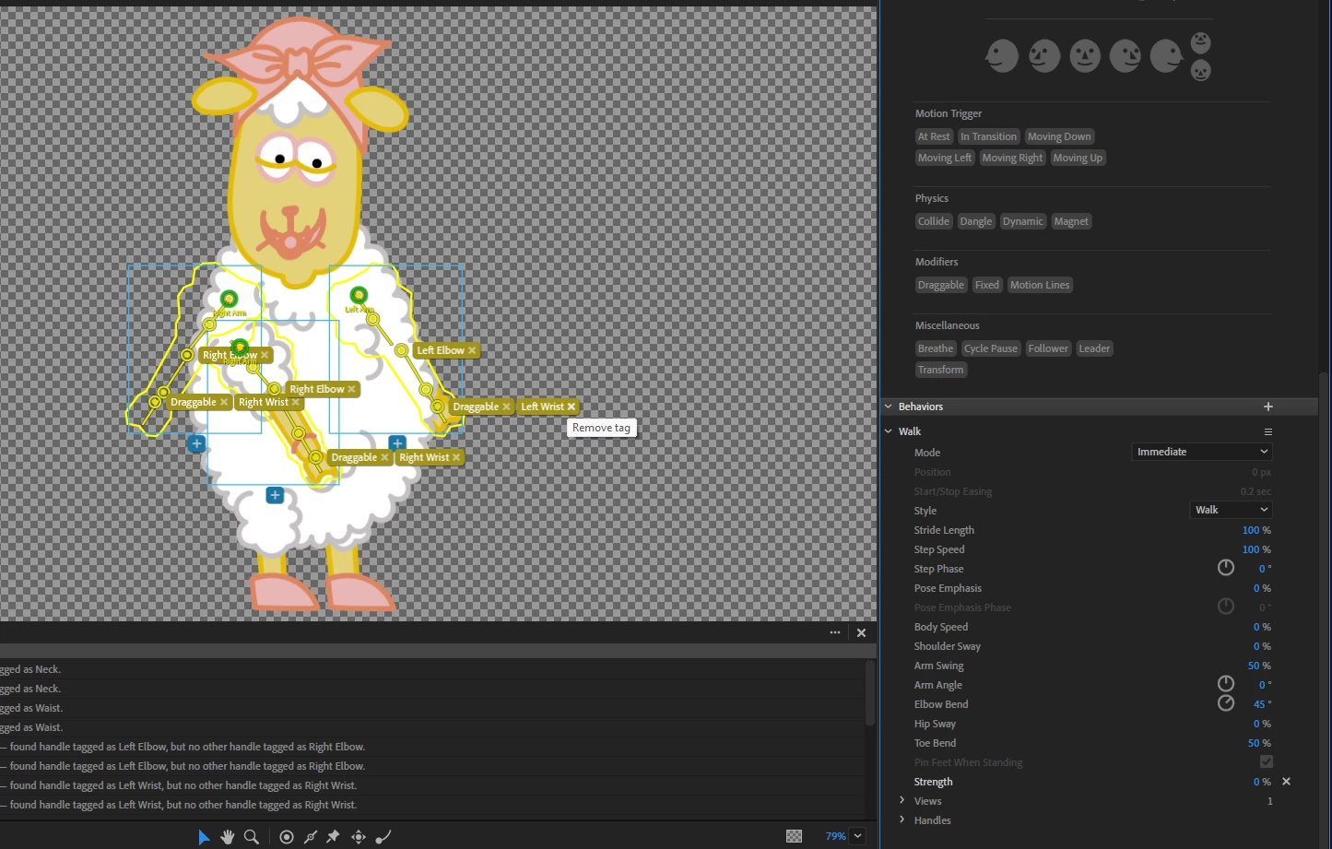
Task: Apply the Follower tag
Action: (1048, 348)
